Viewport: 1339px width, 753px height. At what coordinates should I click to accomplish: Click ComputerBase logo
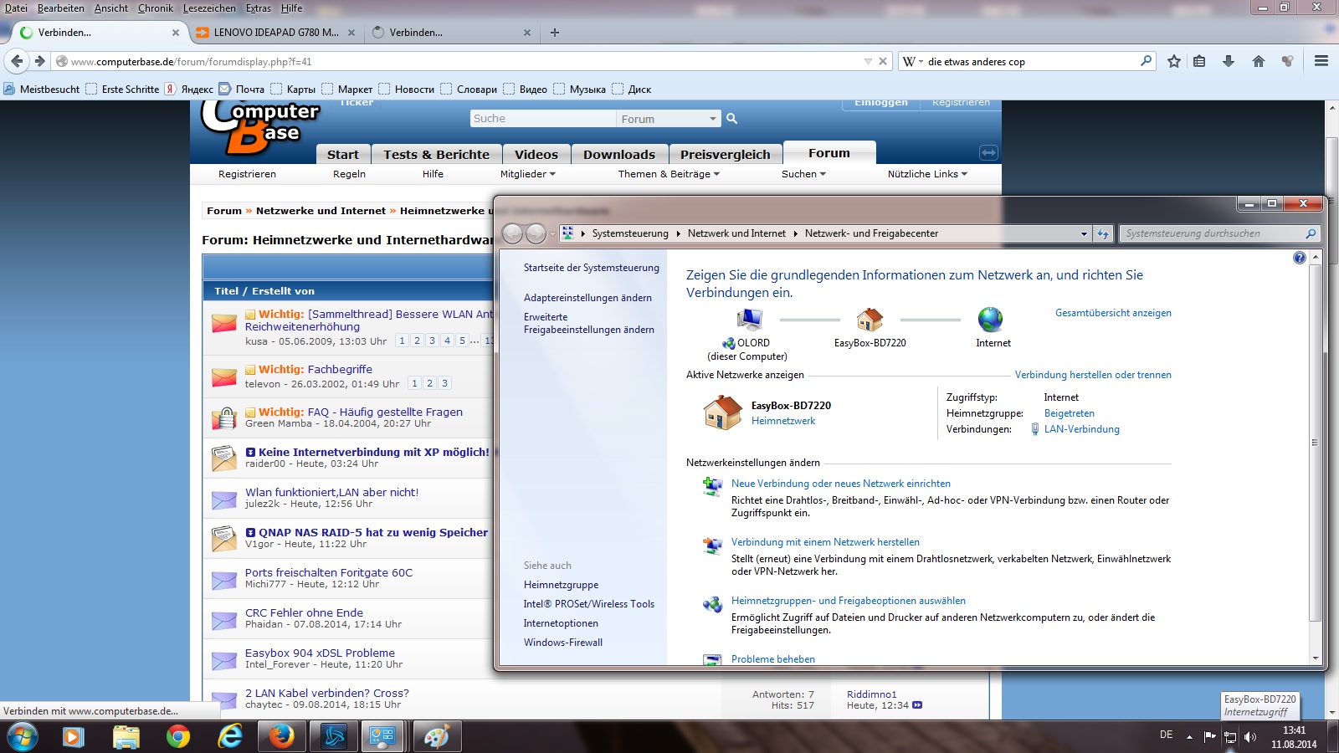point(260,125)
